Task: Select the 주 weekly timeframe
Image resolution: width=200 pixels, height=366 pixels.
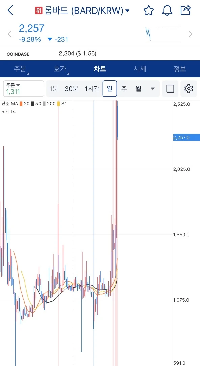Action: coord(124,89)
